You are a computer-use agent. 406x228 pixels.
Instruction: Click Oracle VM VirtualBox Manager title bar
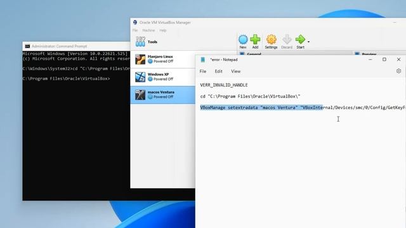(x=268, y=23)
